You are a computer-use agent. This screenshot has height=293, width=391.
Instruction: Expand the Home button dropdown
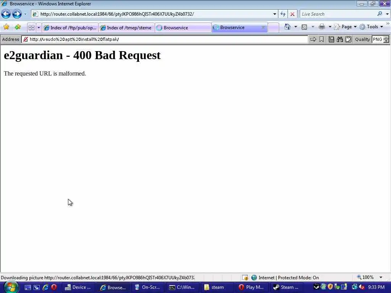(x=296, y=27)
